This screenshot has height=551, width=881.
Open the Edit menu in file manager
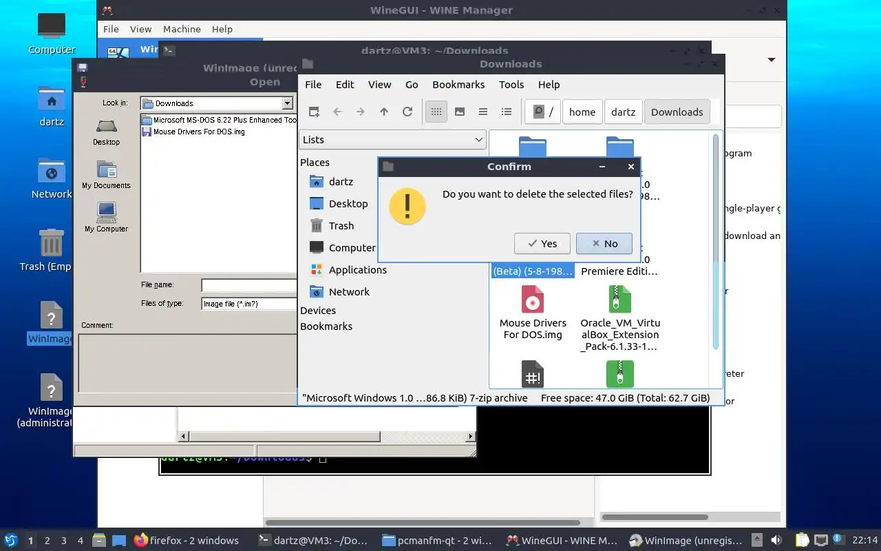(345, 85)
